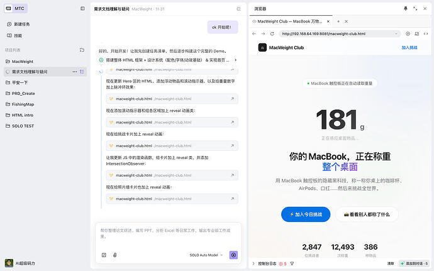Click the 浏览器 panel title
The image size is (434, 271).
click(260, 9)
